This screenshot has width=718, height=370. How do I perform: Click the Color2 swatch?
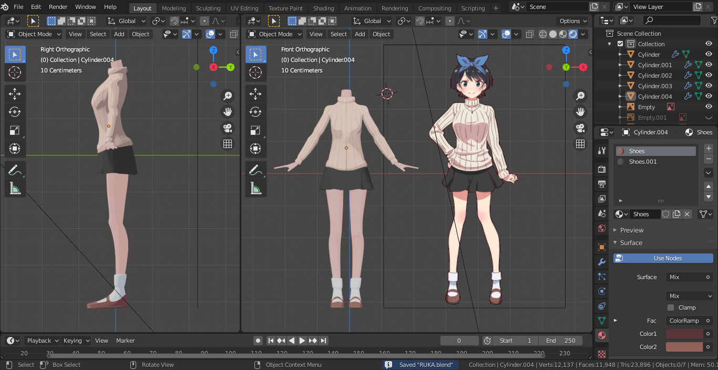[684, 347]
